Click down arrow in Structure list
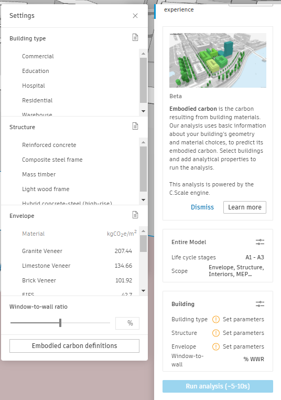Viewport: 281px width, 400px height. click(144, 200)
